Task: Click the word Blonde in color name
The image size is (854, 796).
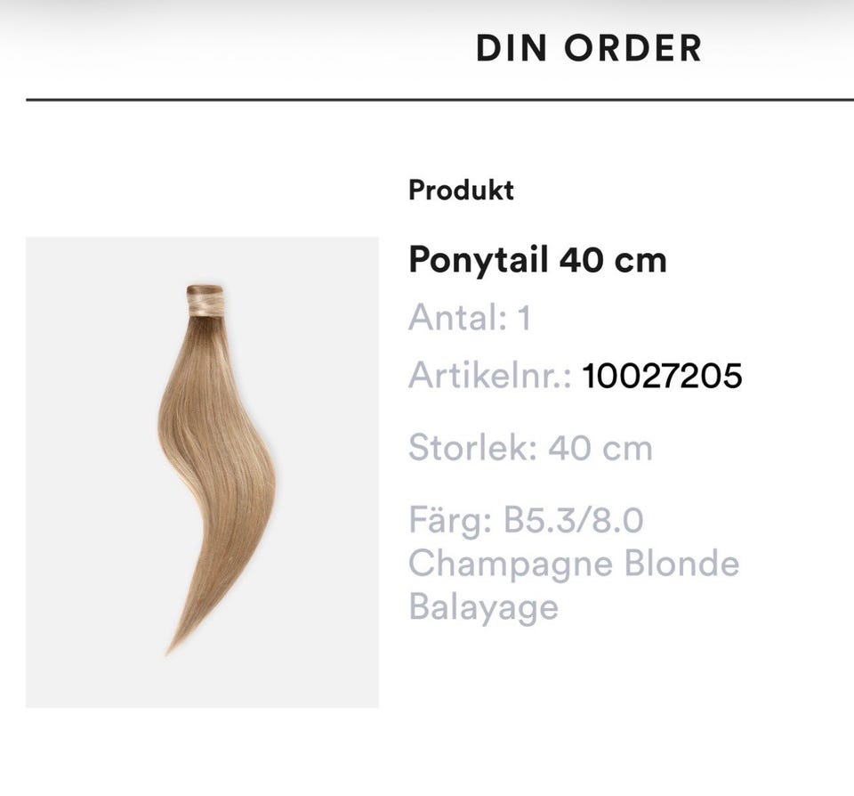Action: 682,564
